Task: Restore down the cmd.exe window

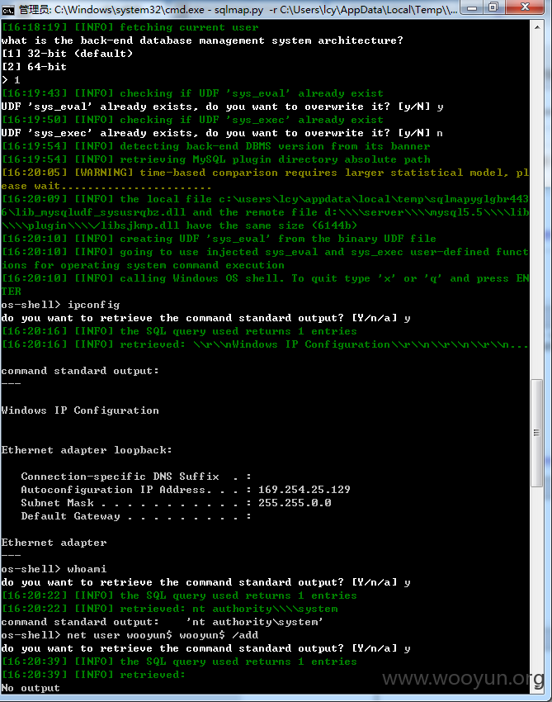Action: click(x=493, y=7)
